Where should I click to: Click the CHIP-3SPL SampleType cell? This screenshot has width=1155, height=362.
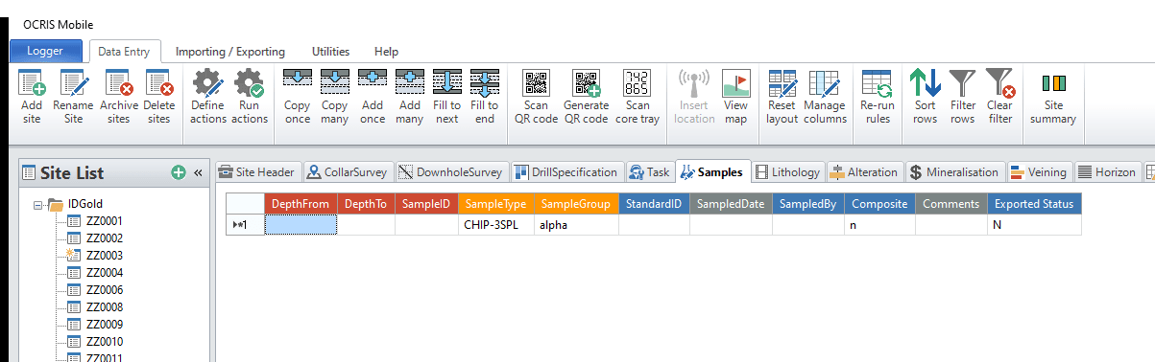point(495,224)
